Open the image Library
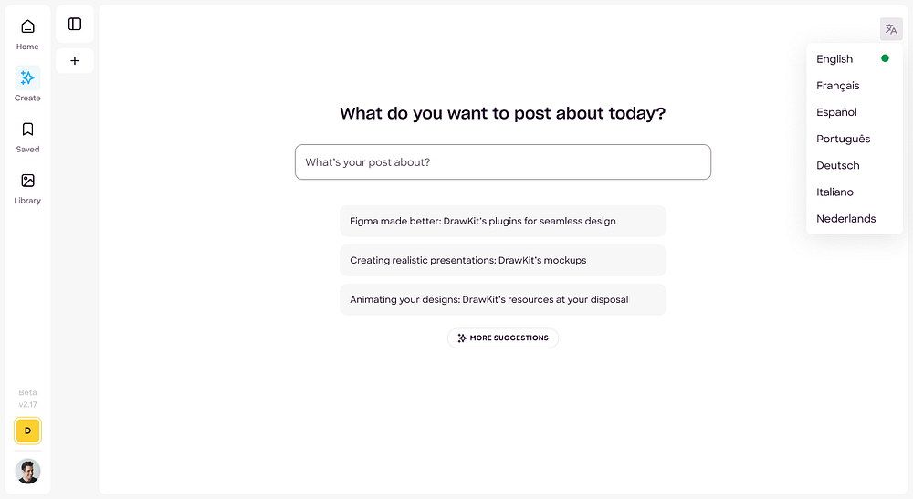Viewport: 913px width, 499px height. 27,186
